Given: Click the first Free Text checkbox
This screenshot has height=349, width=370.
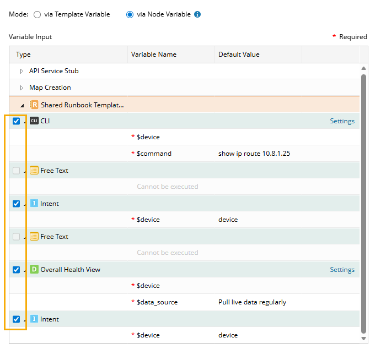Looking at the screenshot, I should pyautogui.click(x=17, y=171).
